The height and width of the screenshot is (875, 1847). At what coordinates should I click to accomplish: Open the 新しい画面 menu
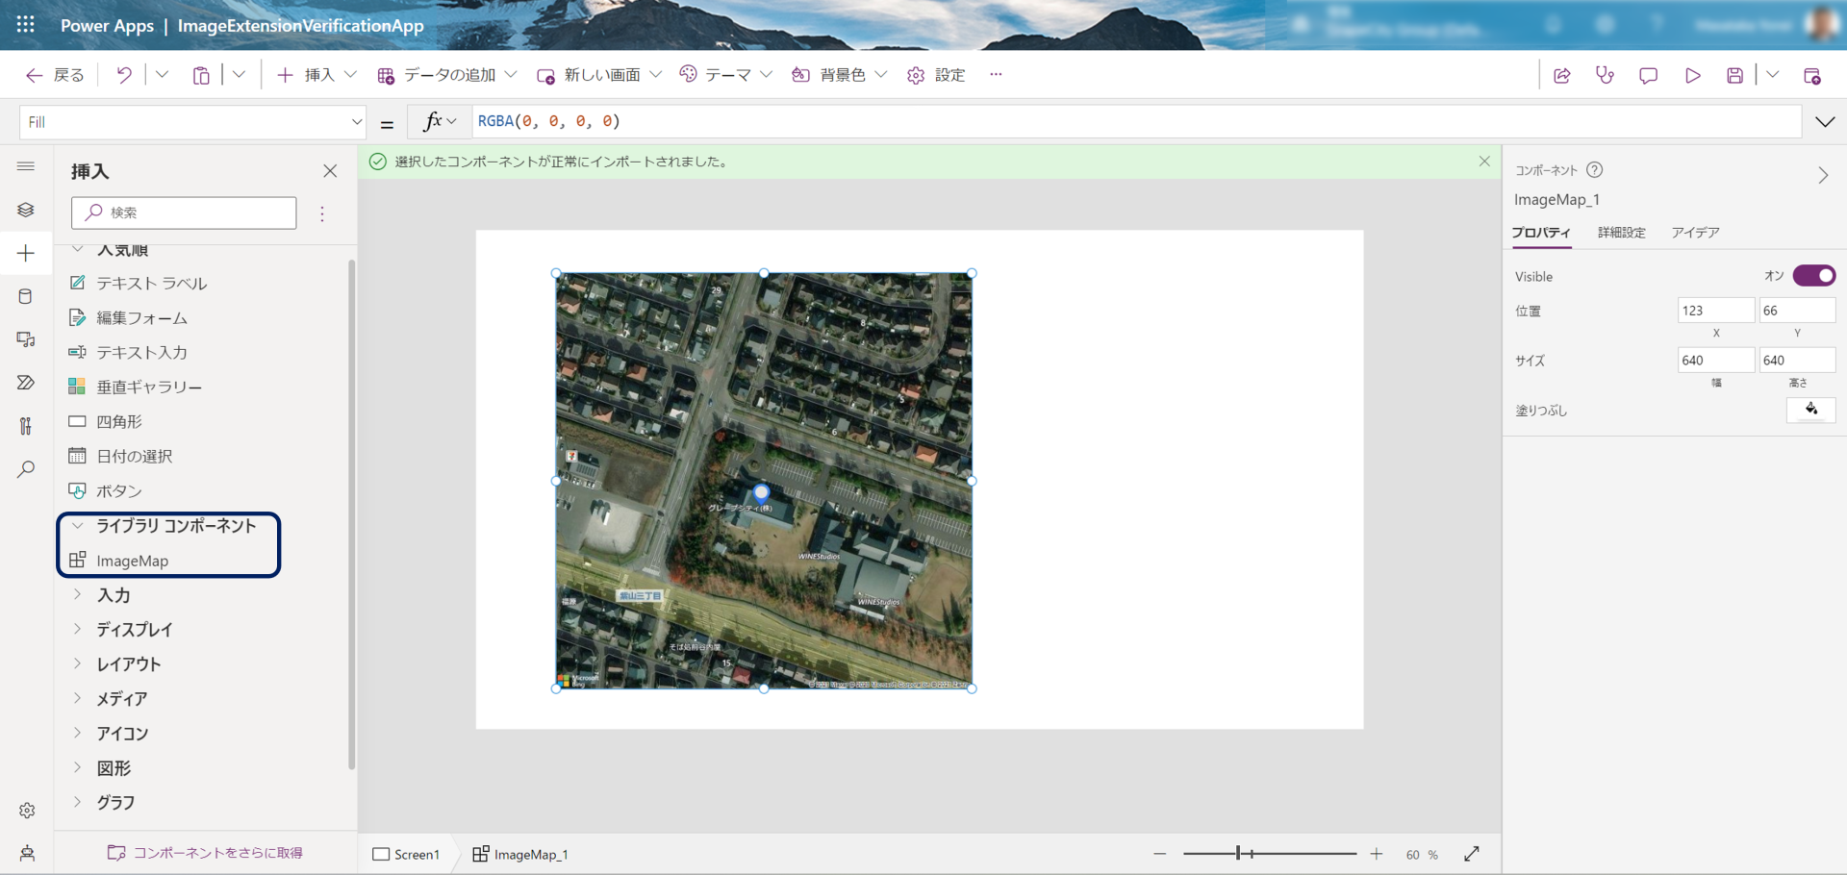coord(599,75)
